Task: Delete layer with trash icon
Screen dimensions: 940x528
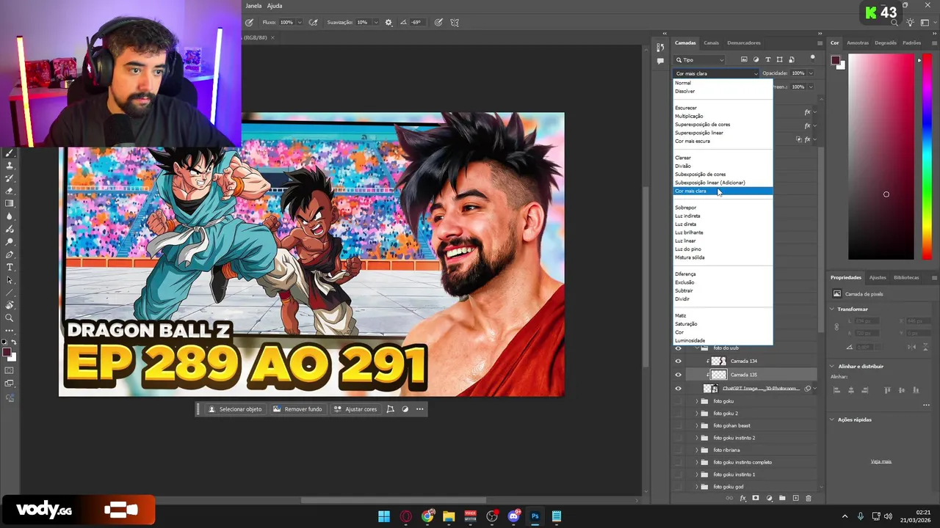Action: pyautogui.click(x=809, y=499)
